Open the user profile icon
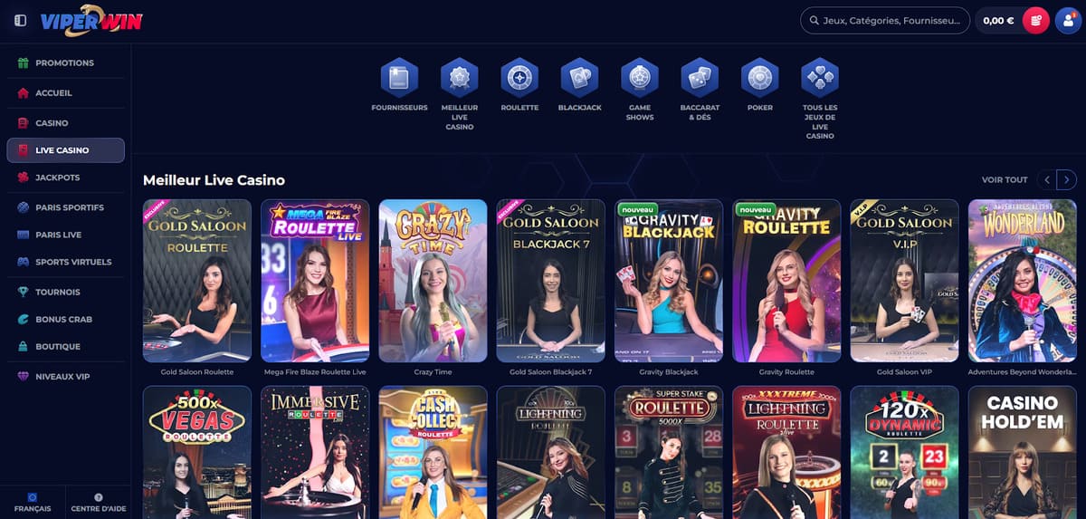This screenshot has width=1086, height=519. (1068, 21)
